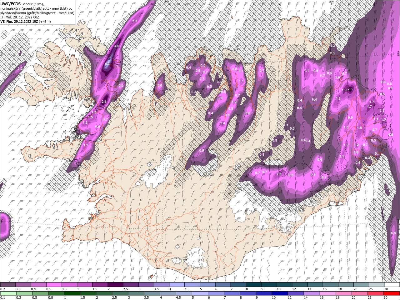Click the 'UWC/ECDS: Vindur (10m)' title line
Screen dimensions: 400x300
click(22, 4)
